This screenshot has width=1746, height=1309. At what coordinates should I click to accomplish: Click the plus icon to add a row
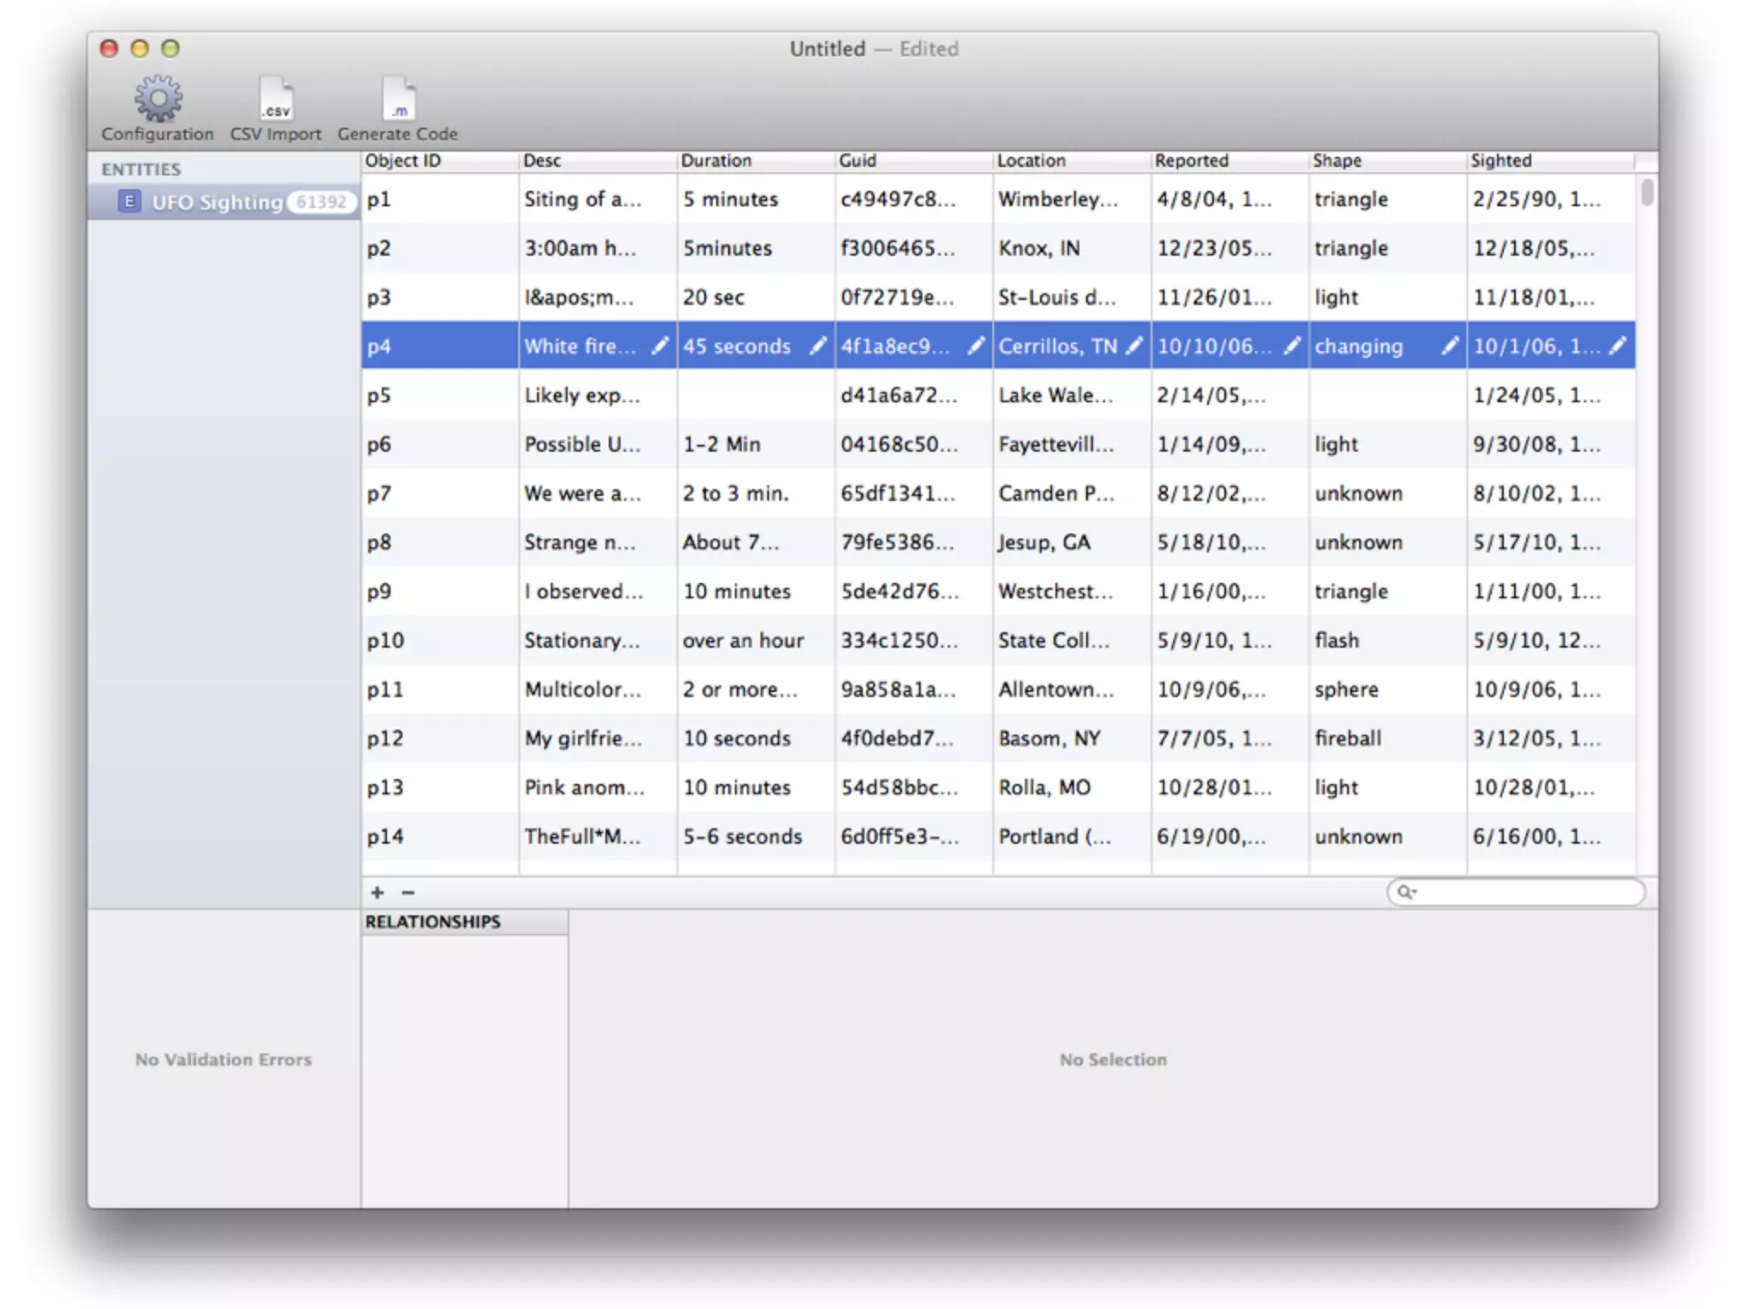tap(378, 892)
